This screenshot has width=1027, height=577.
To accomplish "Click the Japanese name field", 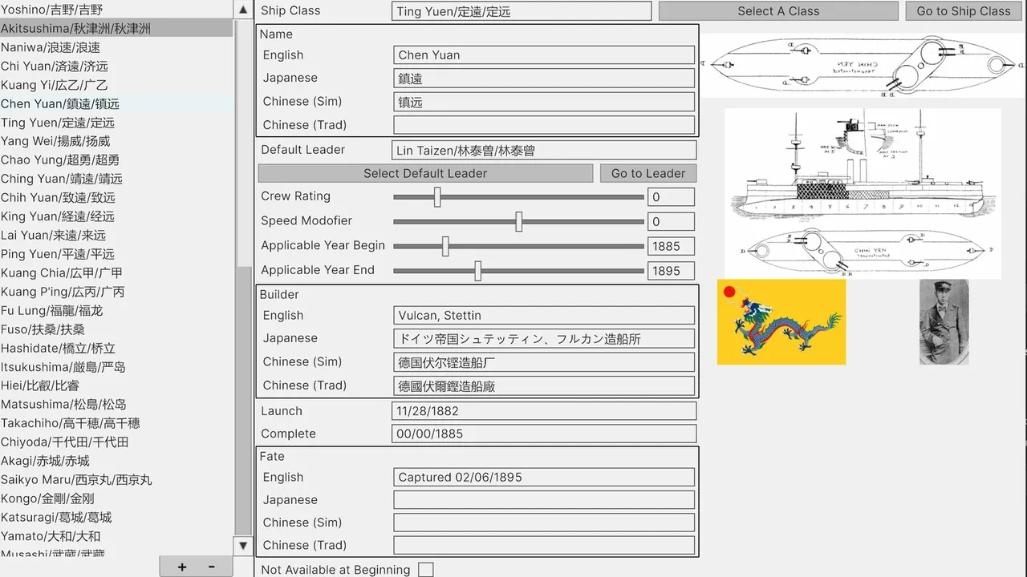I will pos(544,79).
